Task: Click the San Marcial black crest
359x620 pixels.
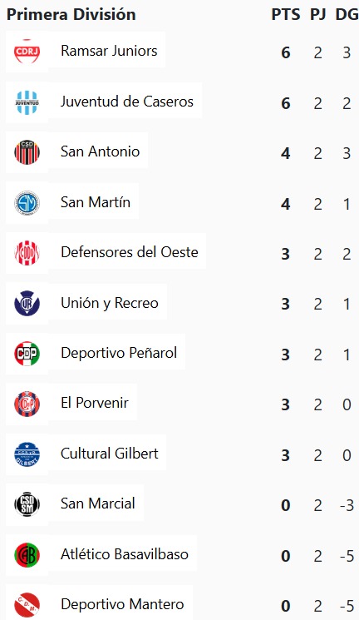Action: [x=27, y=504]
